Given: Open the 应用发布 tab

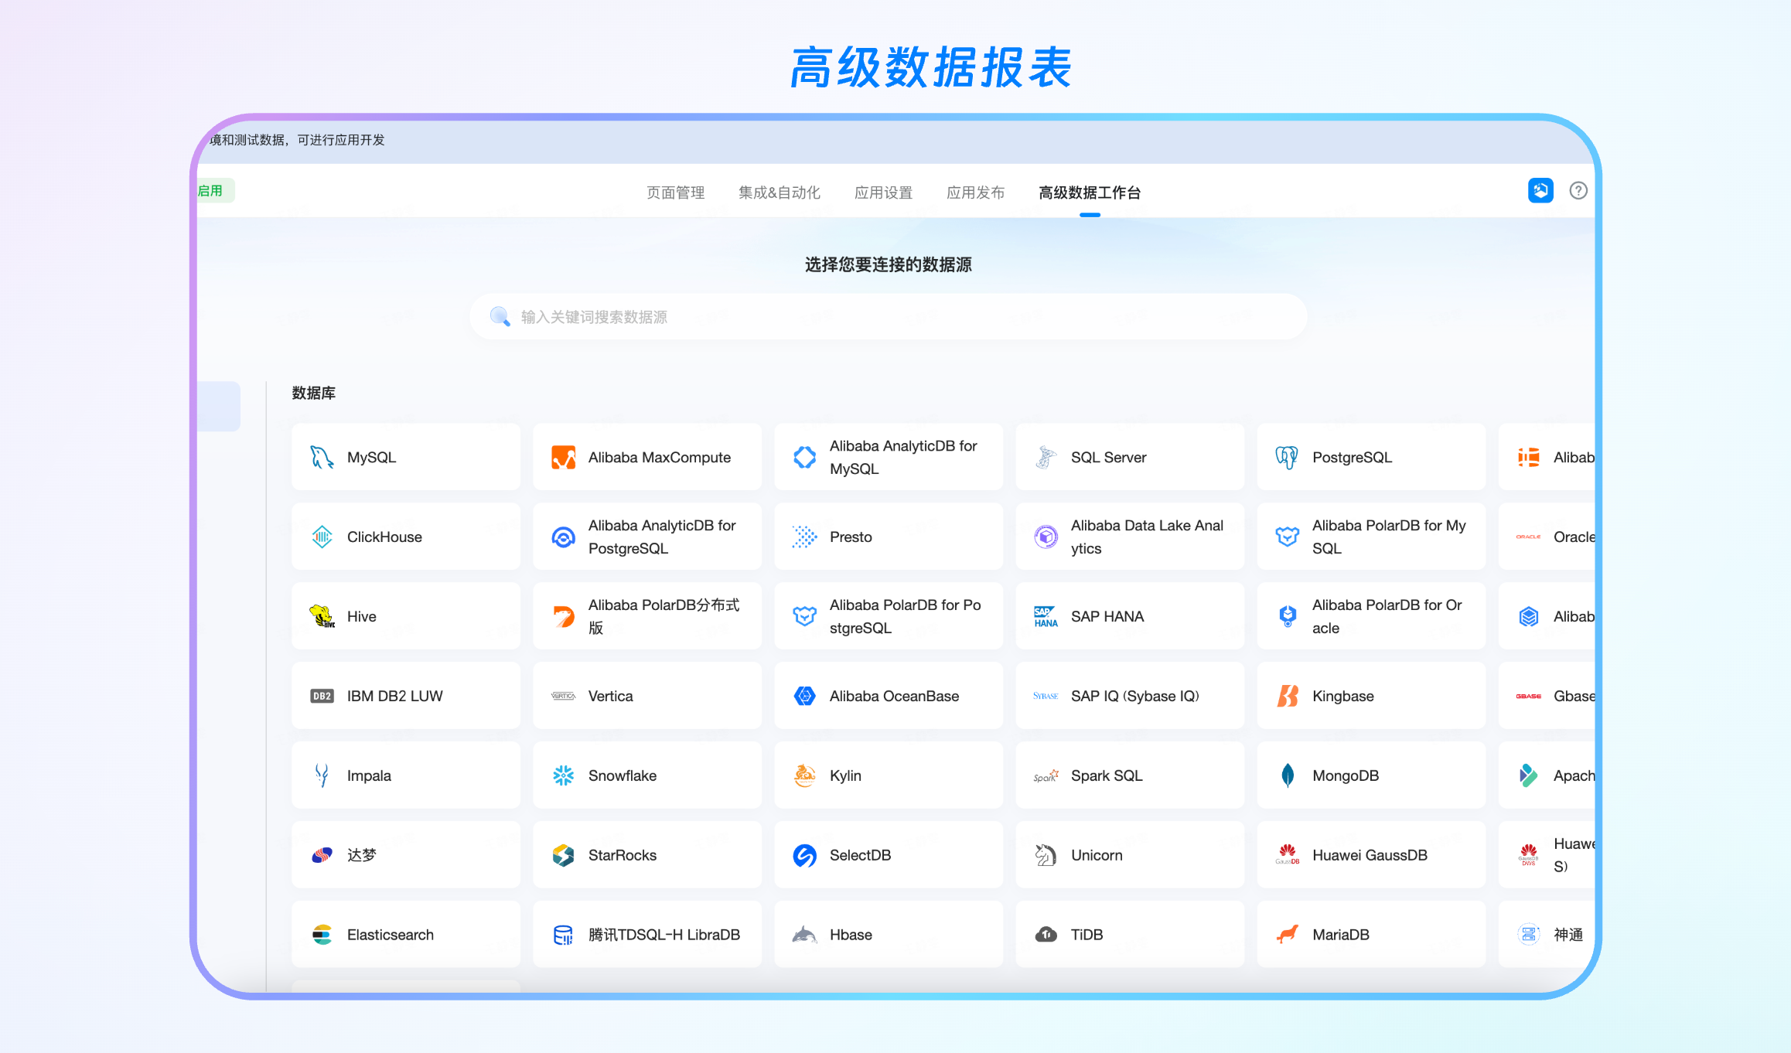Looking at the screenshot, I should 975,193.
